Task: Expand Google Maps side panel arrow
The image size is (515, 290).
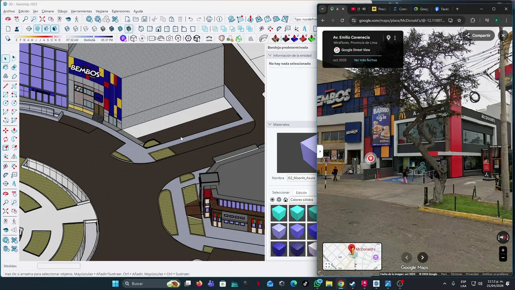Action: (320, 151)
